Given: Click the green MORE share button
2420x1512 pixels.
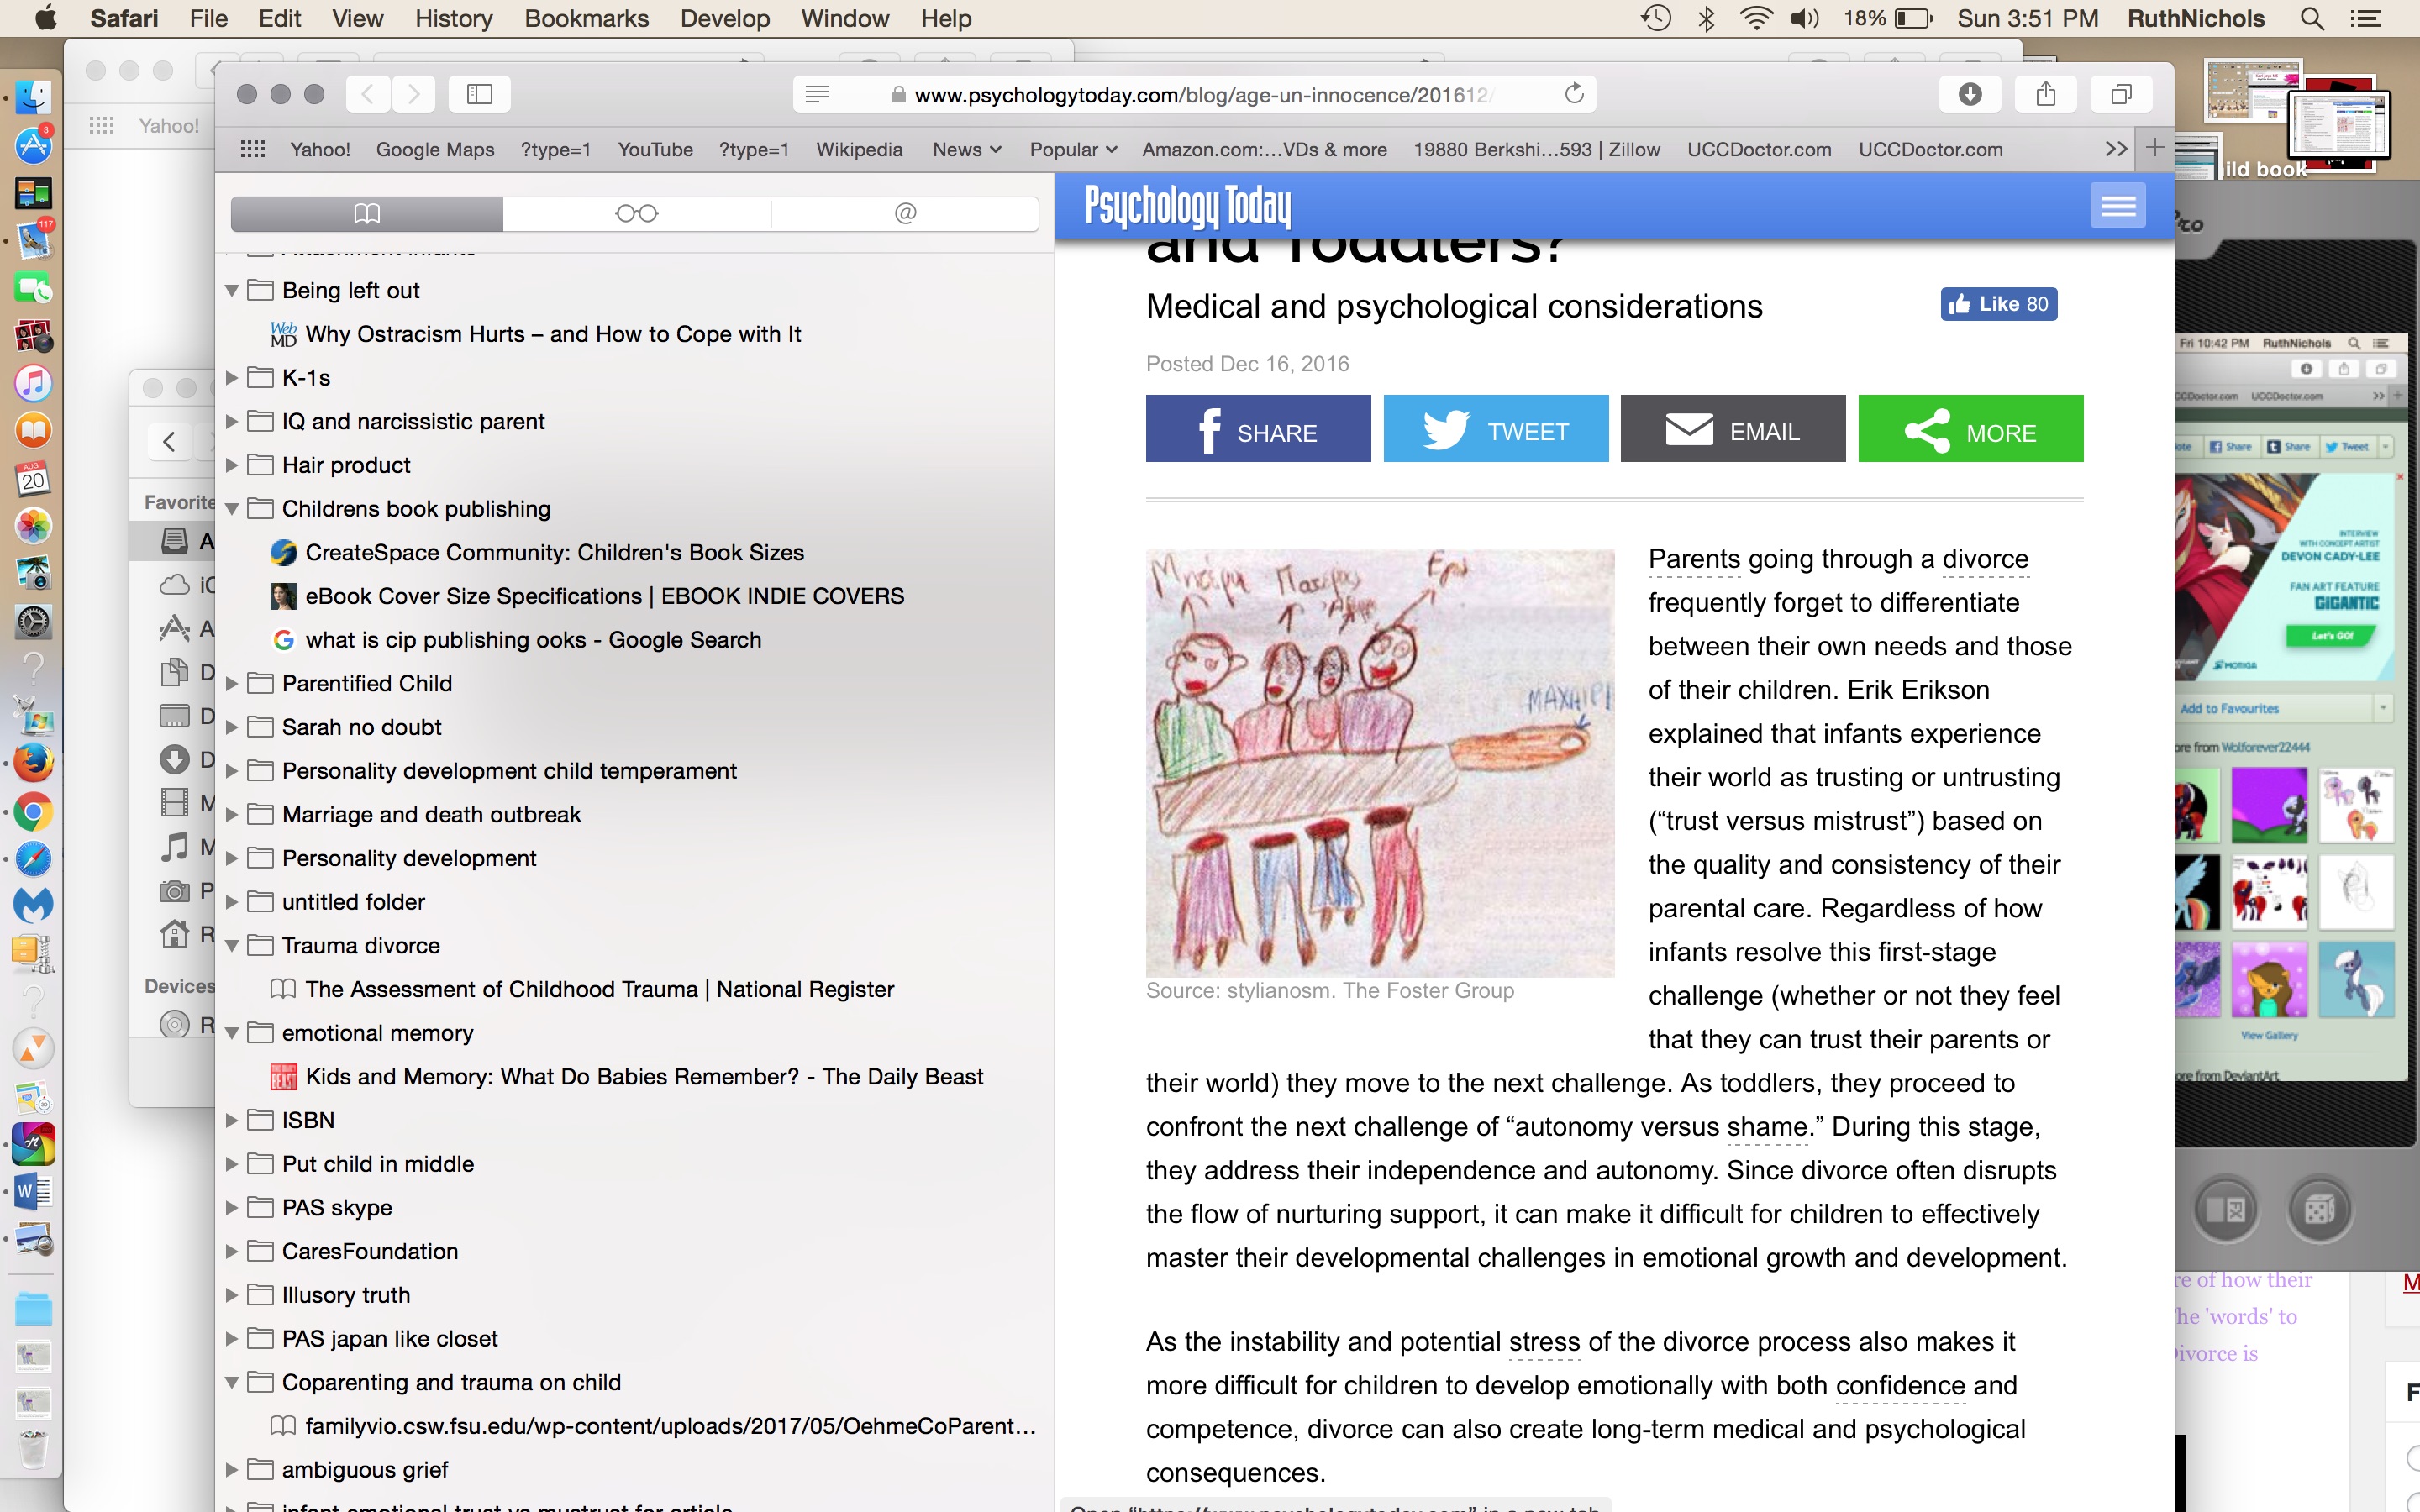Looking at the screenshot, I should 1970,430.
